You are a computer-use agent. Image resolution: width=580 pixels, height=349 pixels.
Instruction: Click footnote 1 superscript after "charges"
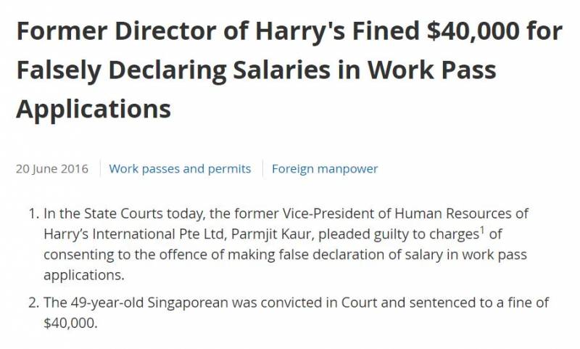click(481, 229)
